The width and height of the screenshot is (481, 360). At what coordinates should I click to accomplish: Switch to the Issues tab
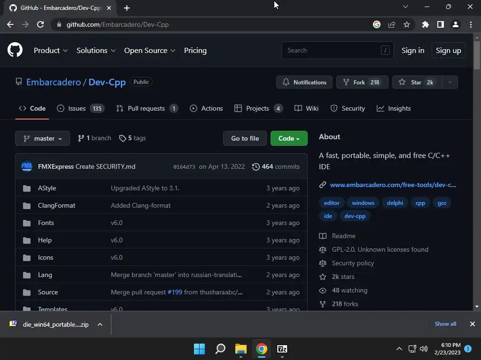[81, 108]
